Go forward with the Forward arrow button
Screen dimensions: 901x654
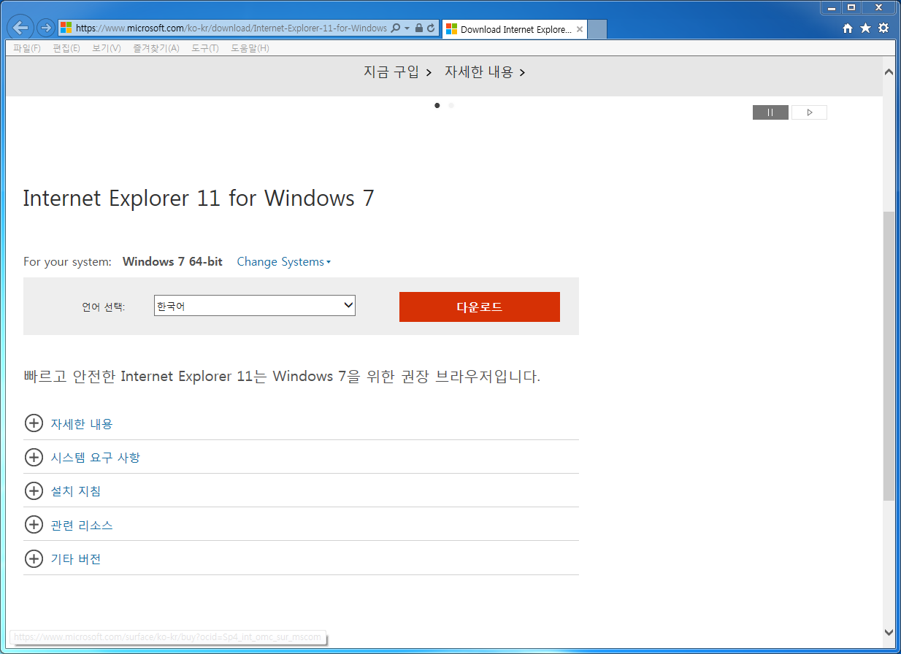[45, 28]
